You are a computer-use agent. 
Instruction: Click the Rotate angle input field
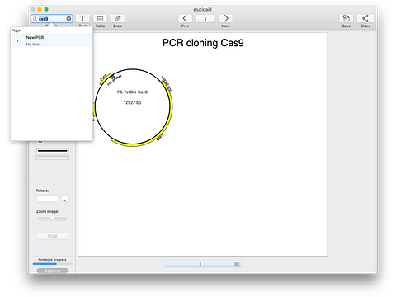(47, 199)
